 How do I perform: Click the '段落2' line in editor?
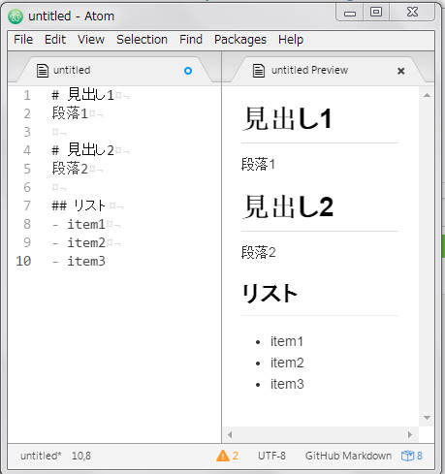(70, 169)
